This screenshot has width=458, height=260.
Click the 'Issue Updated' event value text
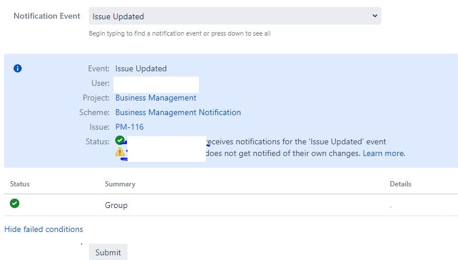point(141,68)
